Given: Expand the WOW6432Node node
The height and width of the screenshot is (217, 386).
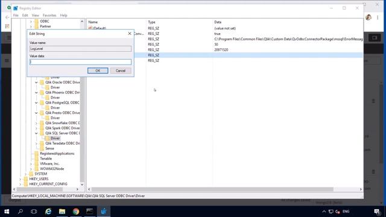Looking at the screenshot, I should 31,169.
